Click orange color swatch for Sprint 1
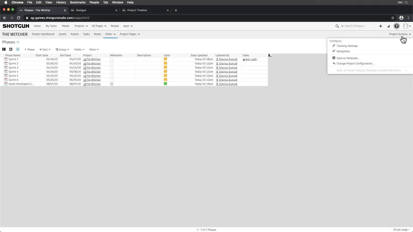Image resolution: width=413 pixels, height=232 pixels. click(165, 59)
